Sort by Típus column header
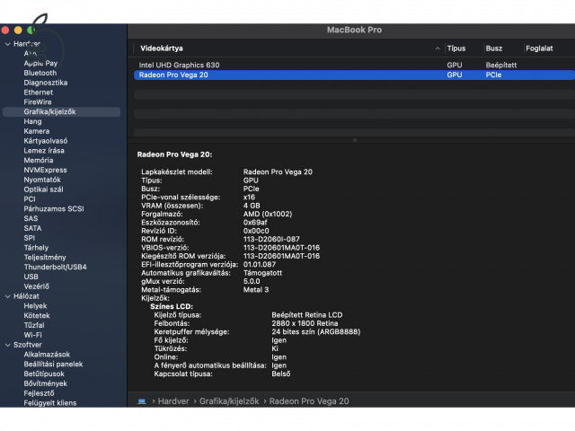Image resolution: width=575 pixels, height=431 pixels. (x=456, y=48)
